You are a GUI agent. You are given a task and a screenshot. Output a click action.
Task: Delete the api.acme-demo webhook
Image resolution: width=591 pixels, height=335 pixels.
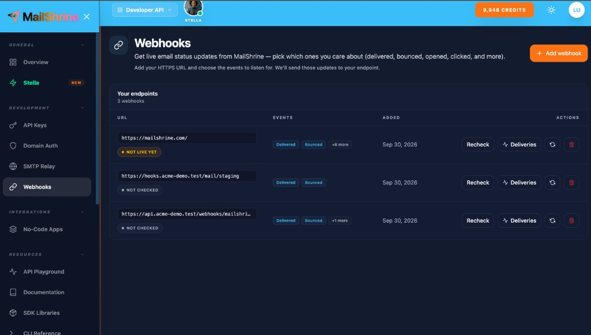[x=571, y=221]
